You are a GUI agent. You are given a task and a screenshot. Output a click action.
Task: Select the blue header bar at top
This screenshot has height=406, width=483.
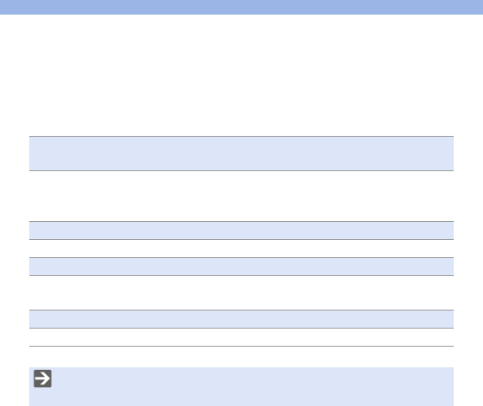click(241, 7)
